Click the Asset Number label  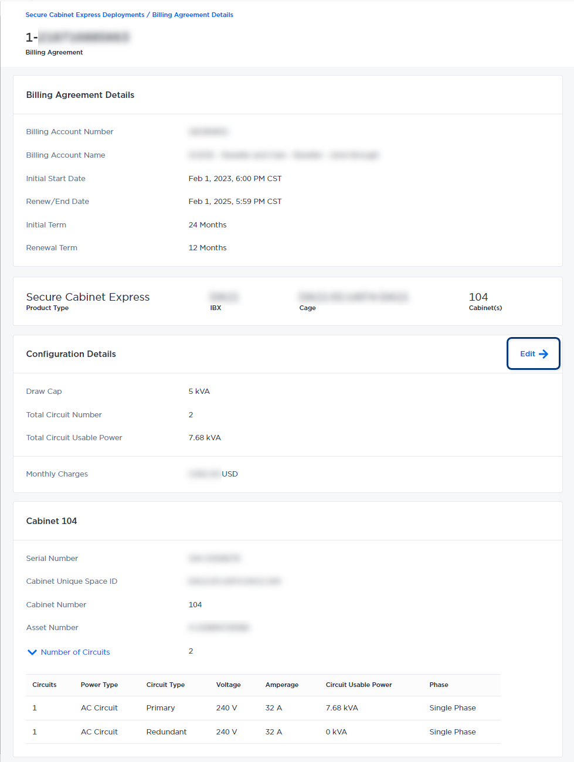tap(52, 628)
